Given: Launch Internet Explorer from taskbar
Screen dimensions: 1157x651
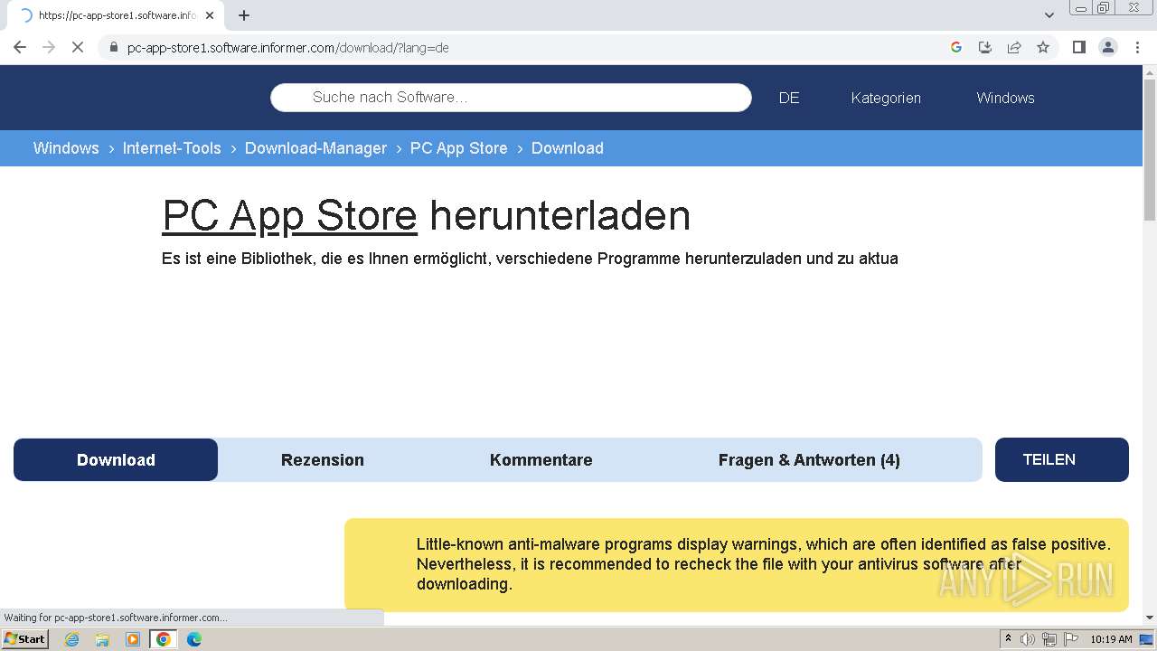Looking at the screenshot, I should click(x=72, y=639).
